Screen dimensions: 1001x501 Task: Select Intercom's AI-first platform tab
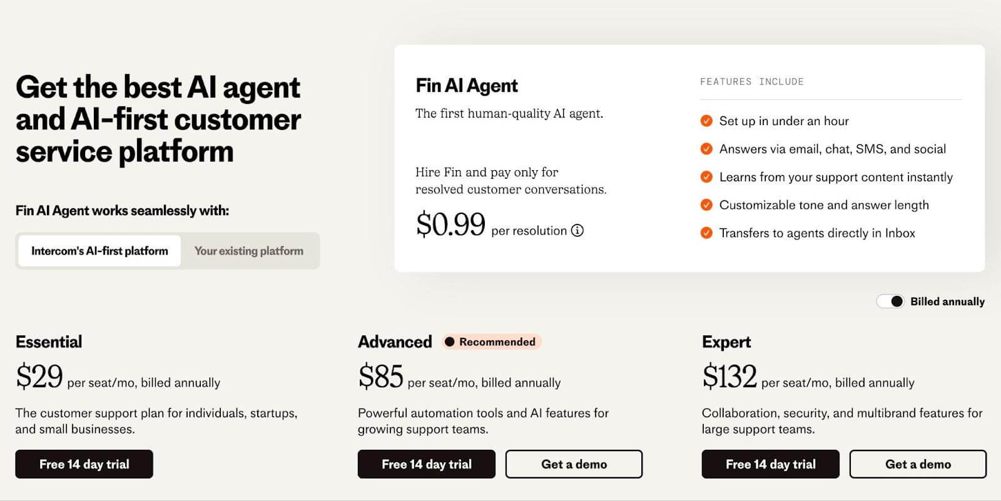click(99, 251)
